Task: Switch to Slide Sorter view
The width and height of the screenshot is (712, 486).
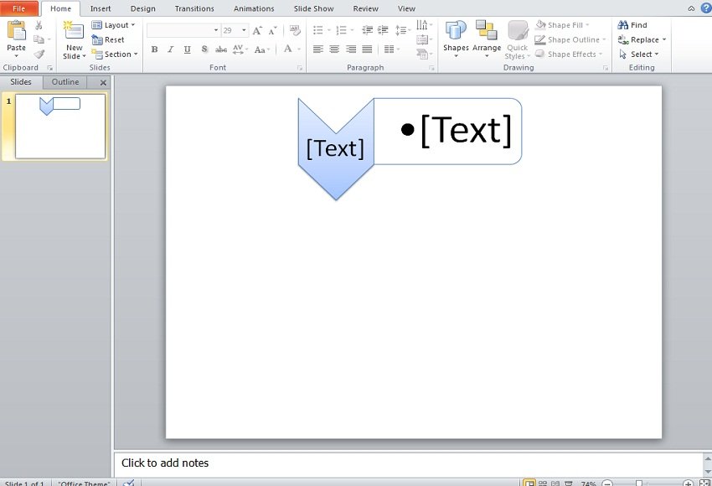Action: (x=543, y=483)
